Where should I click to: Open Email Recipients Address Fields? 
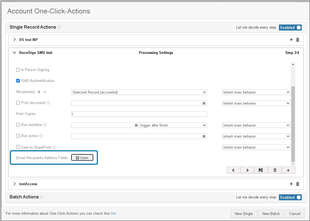82,158
